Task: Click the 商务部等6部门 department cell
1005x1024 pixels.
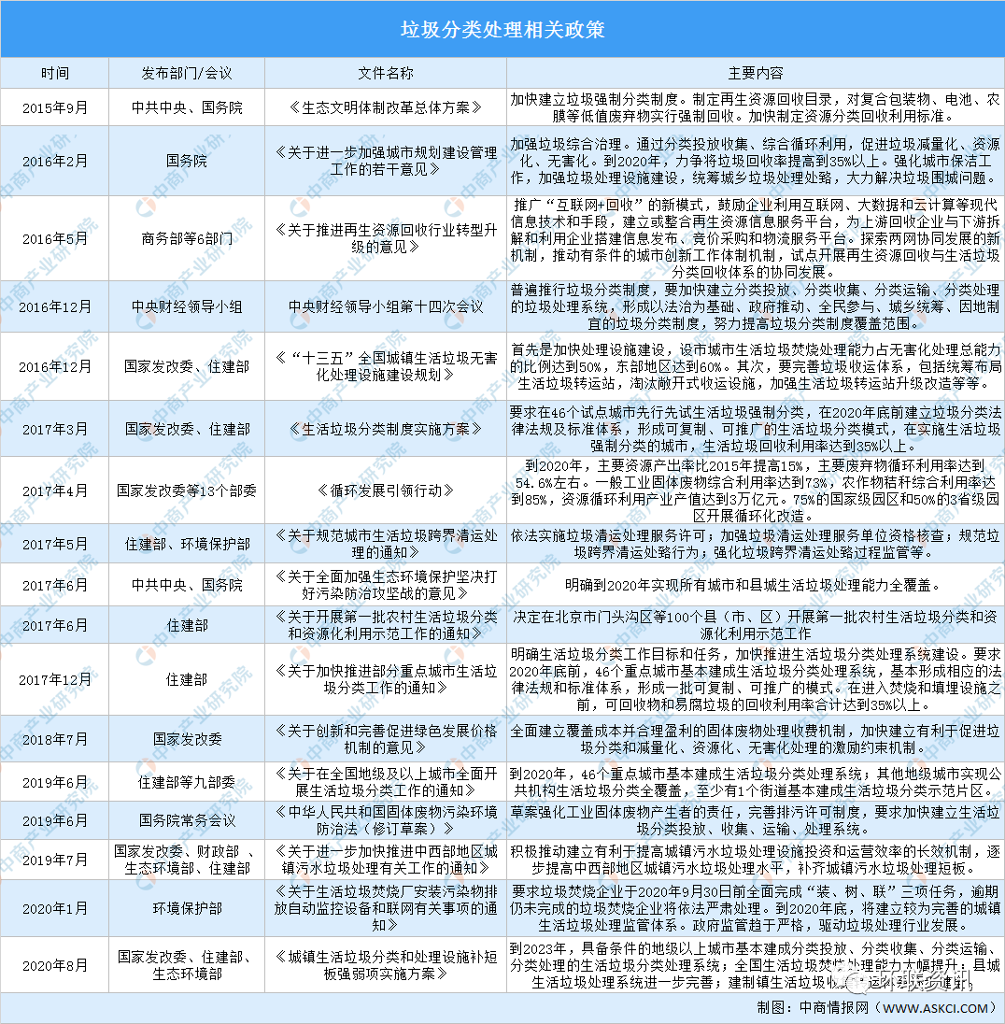Action: coord(187,237)
